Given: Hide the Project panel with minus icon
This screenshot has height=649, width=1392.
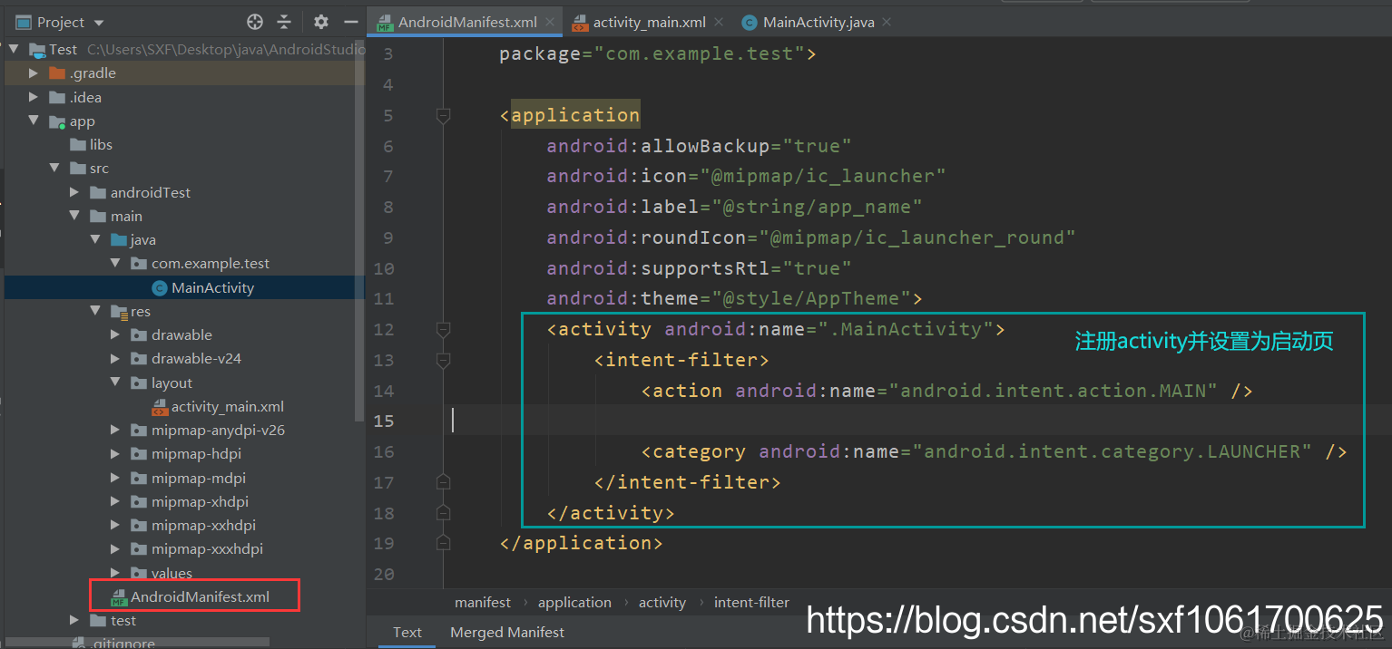Looking at the screenshot, I should (350, 22).
